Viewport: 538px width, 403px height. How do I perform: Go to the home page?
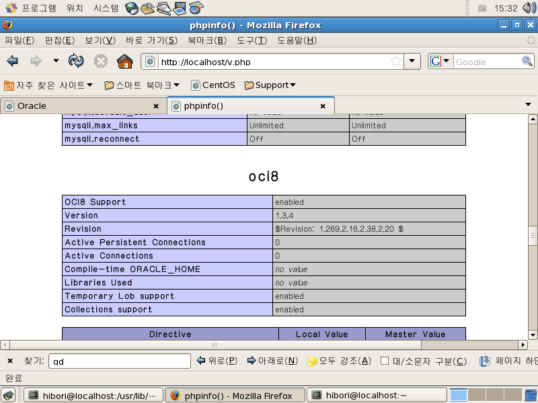(125, 61)
